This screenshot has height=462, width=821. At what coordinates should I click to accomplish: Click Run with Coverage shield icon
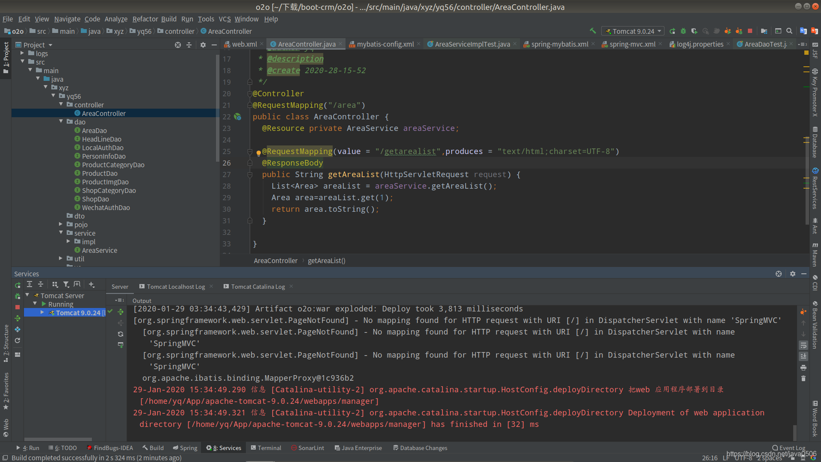tap(694, 31)
